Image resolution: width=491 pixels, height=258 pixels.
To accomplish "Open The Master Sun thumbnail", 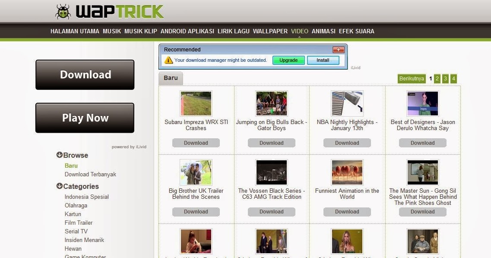I will coord(423,172).
